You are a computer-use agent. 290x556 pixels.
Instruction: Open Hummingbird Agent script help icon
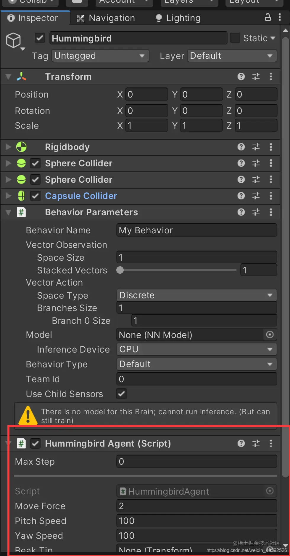(x=241, y=444)
